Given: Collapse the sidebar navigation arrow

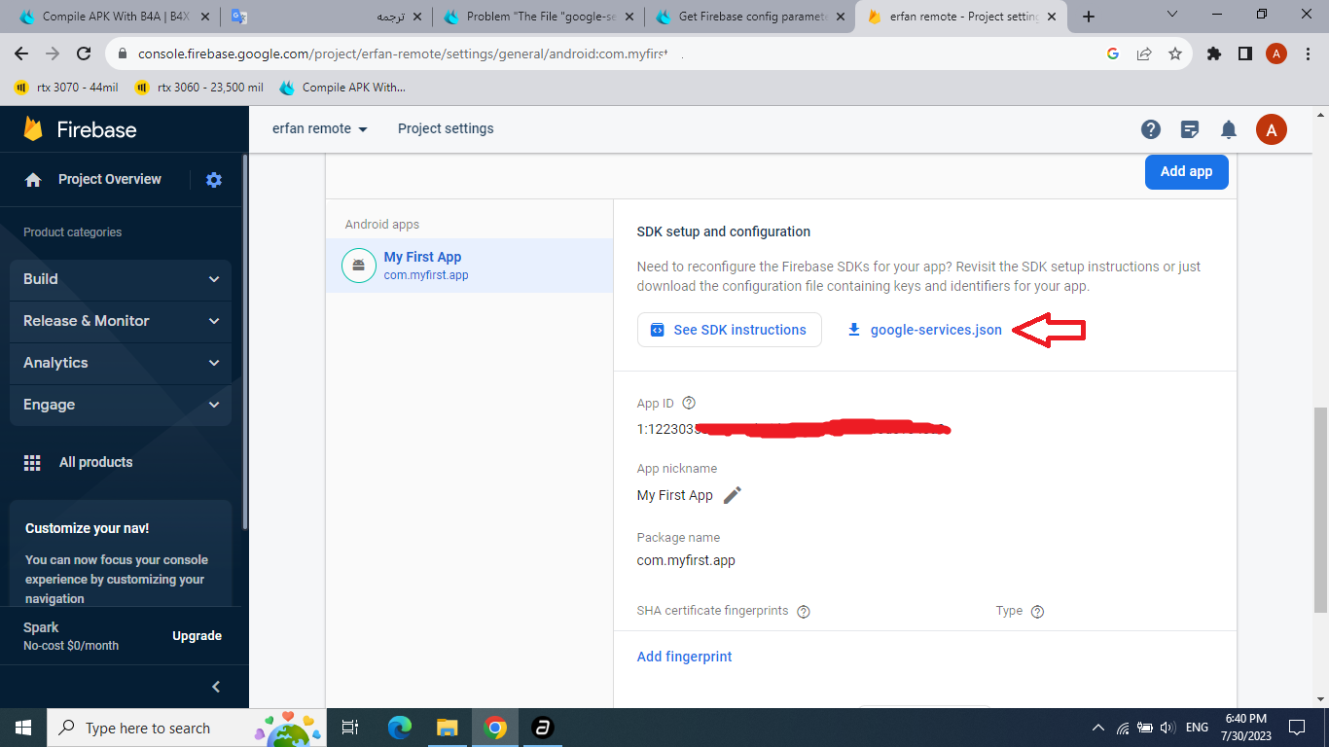Looking at the screenshot, I should (216, 687).
